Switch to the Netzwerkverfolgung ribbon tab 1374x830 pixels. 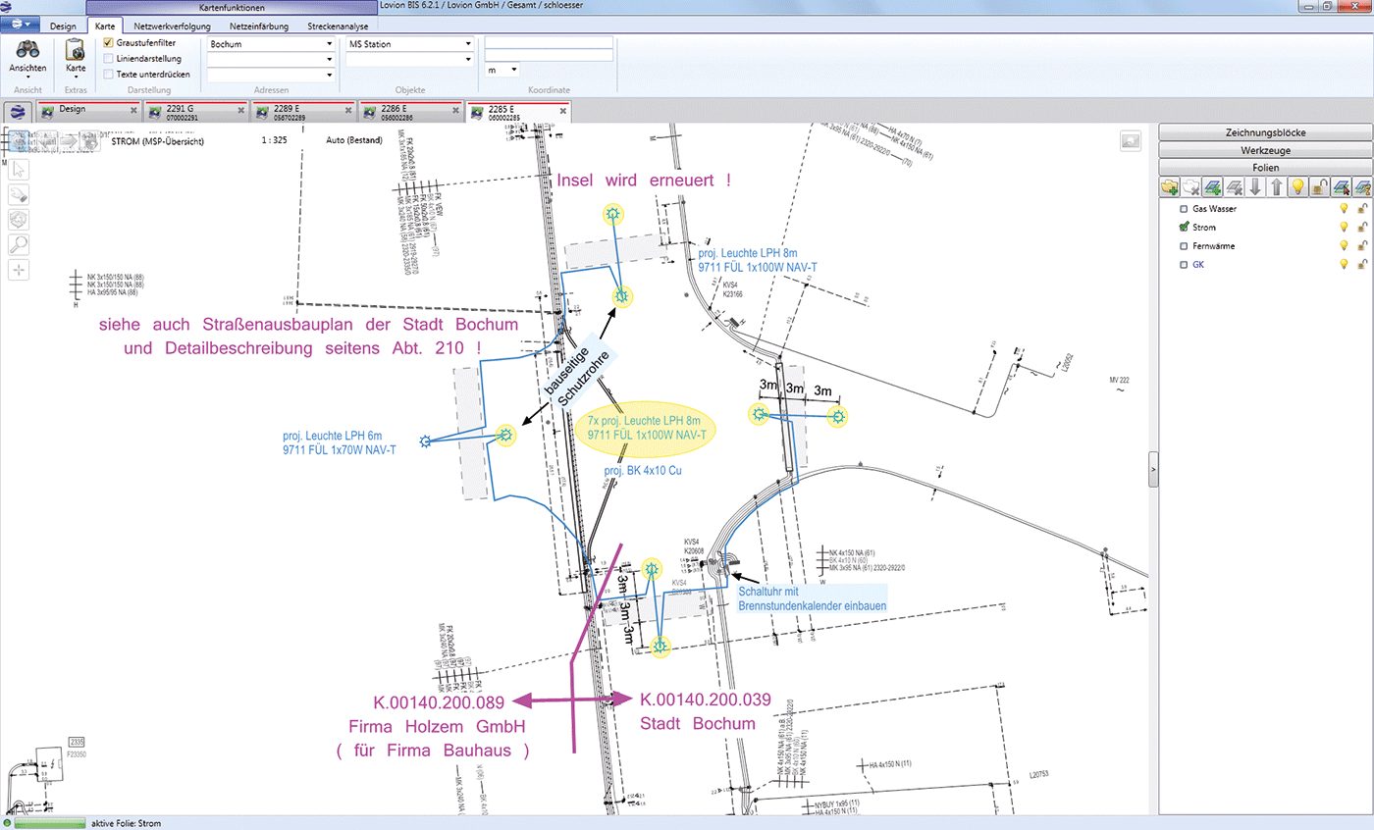[172, 26]
